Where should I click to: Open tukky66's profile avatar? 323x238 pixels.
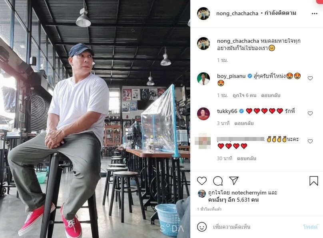click(x=203, y=113)
